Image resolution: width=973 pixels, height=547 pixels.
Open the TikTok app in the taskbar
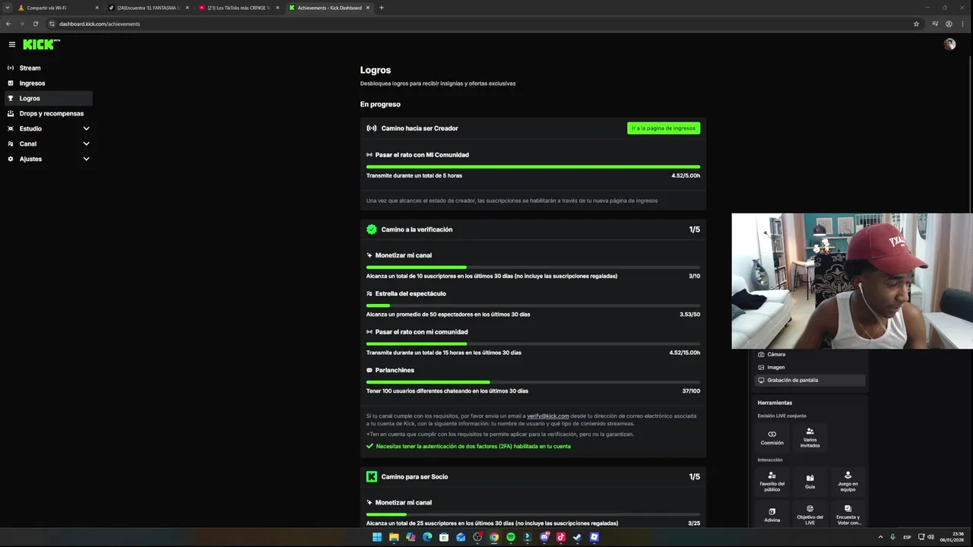click(561, 537)
